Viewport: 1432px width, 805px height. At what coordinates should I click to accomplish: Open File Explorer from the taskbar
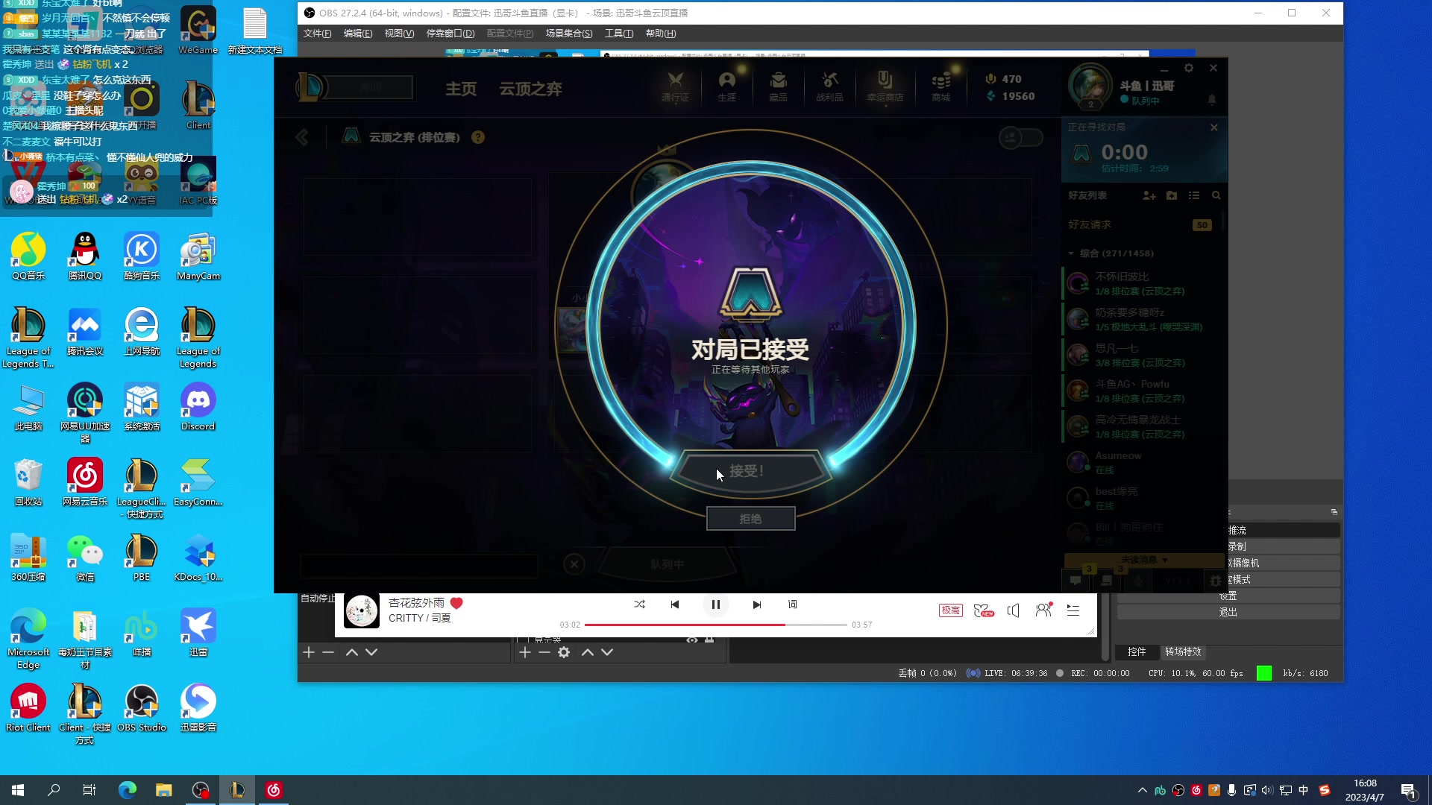(x=163, y=790)
